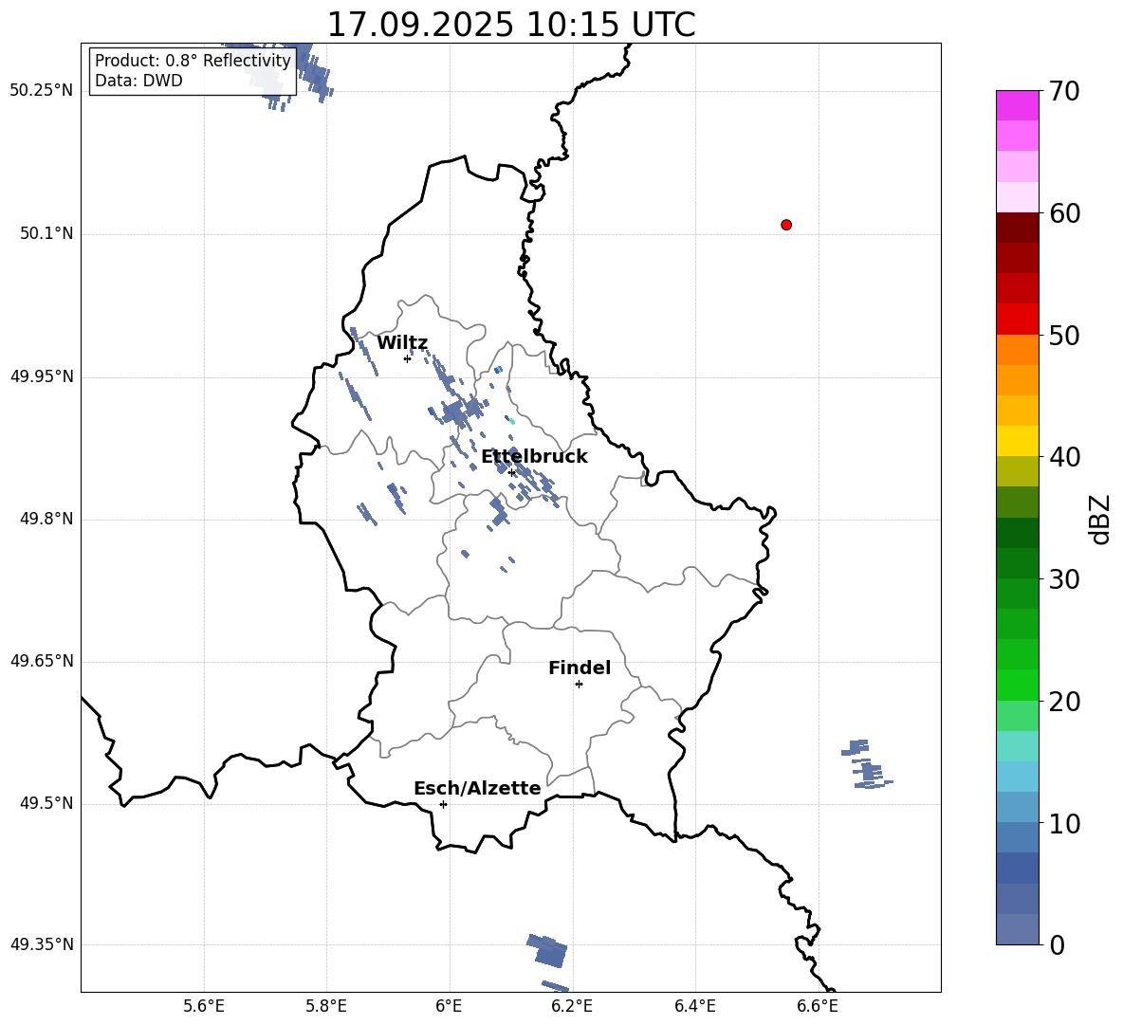Click the dark maroon swatch just below 60
Image resolution: width=1123 pixels, height=1025 pixels.
coord(1017,228)
